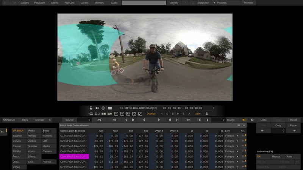303x170 pixels.
Task: Open the PanZoom menu
Action: point(39,3)
